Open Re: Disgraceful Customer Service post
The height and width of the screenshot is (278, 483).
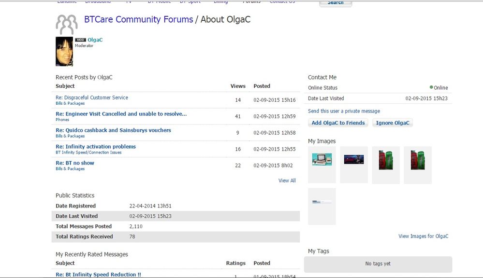(92, 97)
